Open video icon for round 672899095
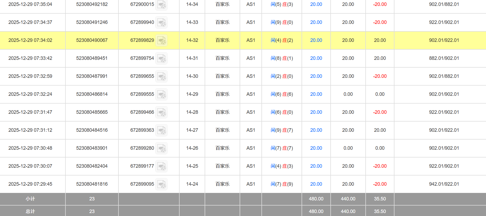The height and width of the screenshot is (216, 486). click(x=162, y=184)
